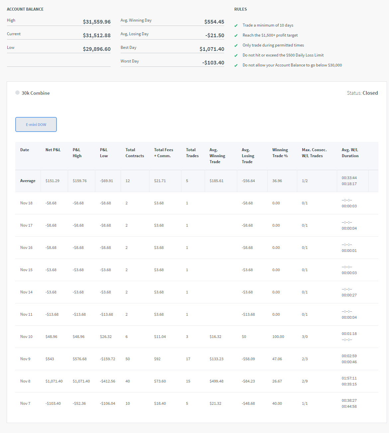Click the checkmark for the $1,500+ profit target rule
This screenshot has height=433, width=389.
(236, 35)
